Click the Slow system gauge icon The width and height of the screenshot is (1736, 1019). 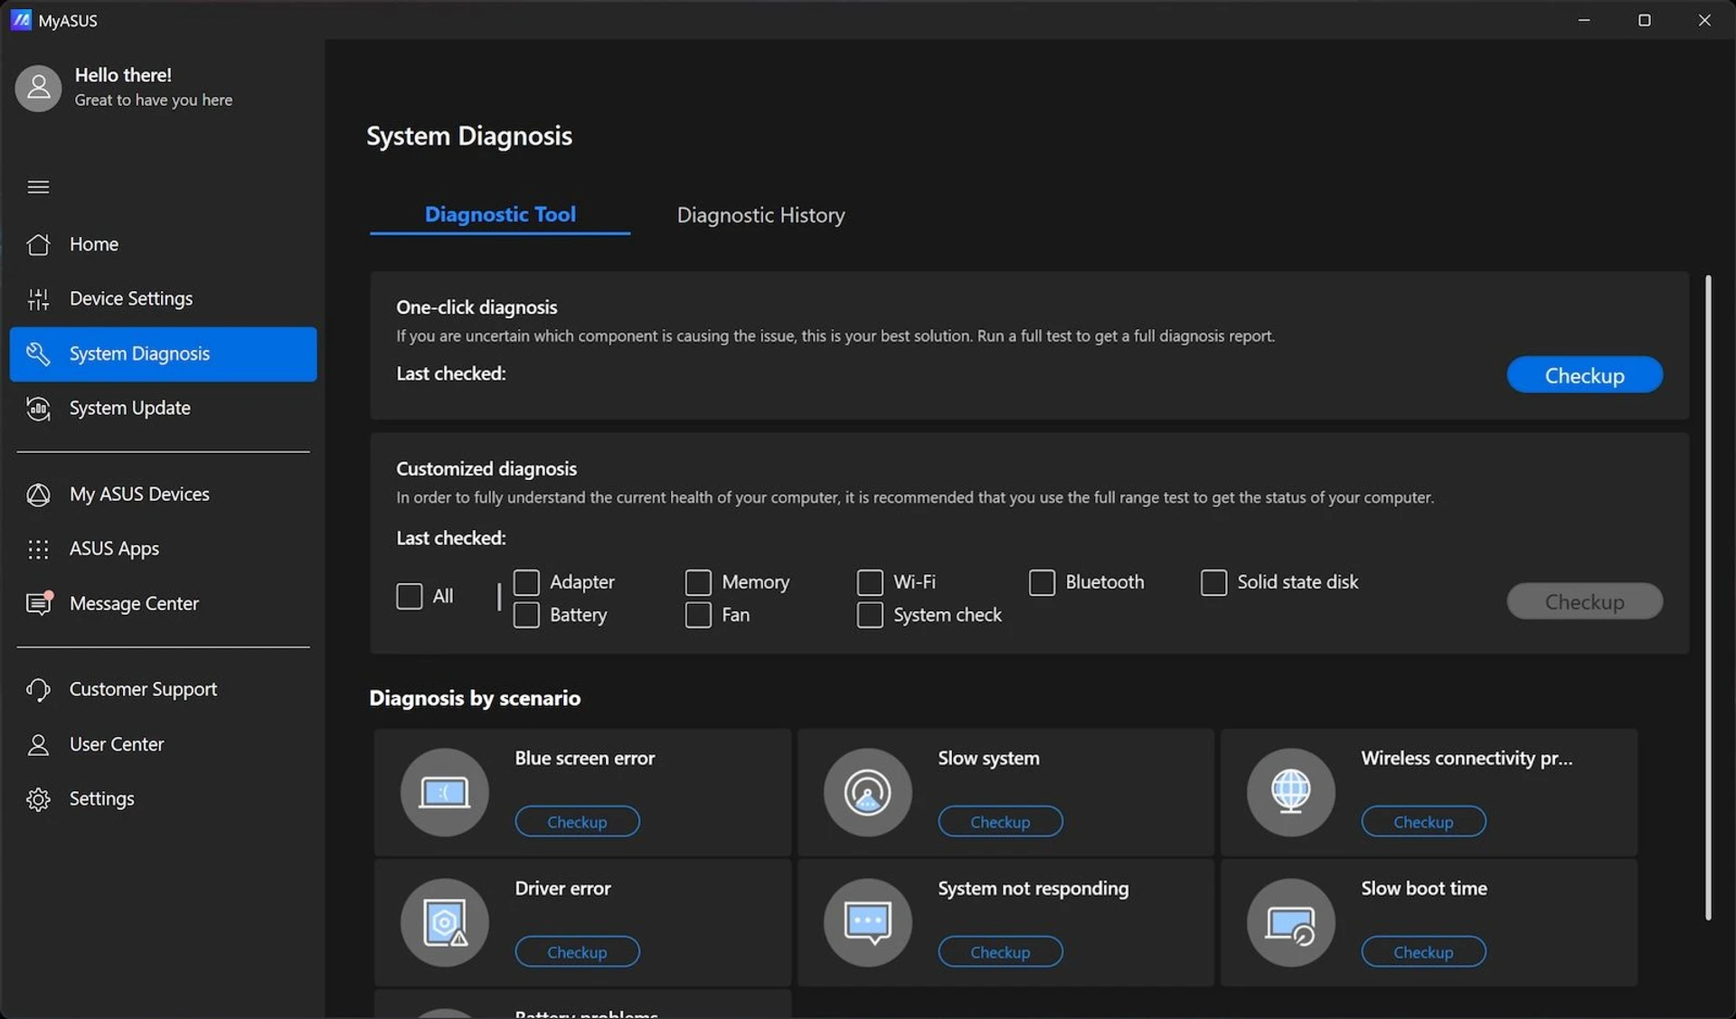(x=867, y=792)
